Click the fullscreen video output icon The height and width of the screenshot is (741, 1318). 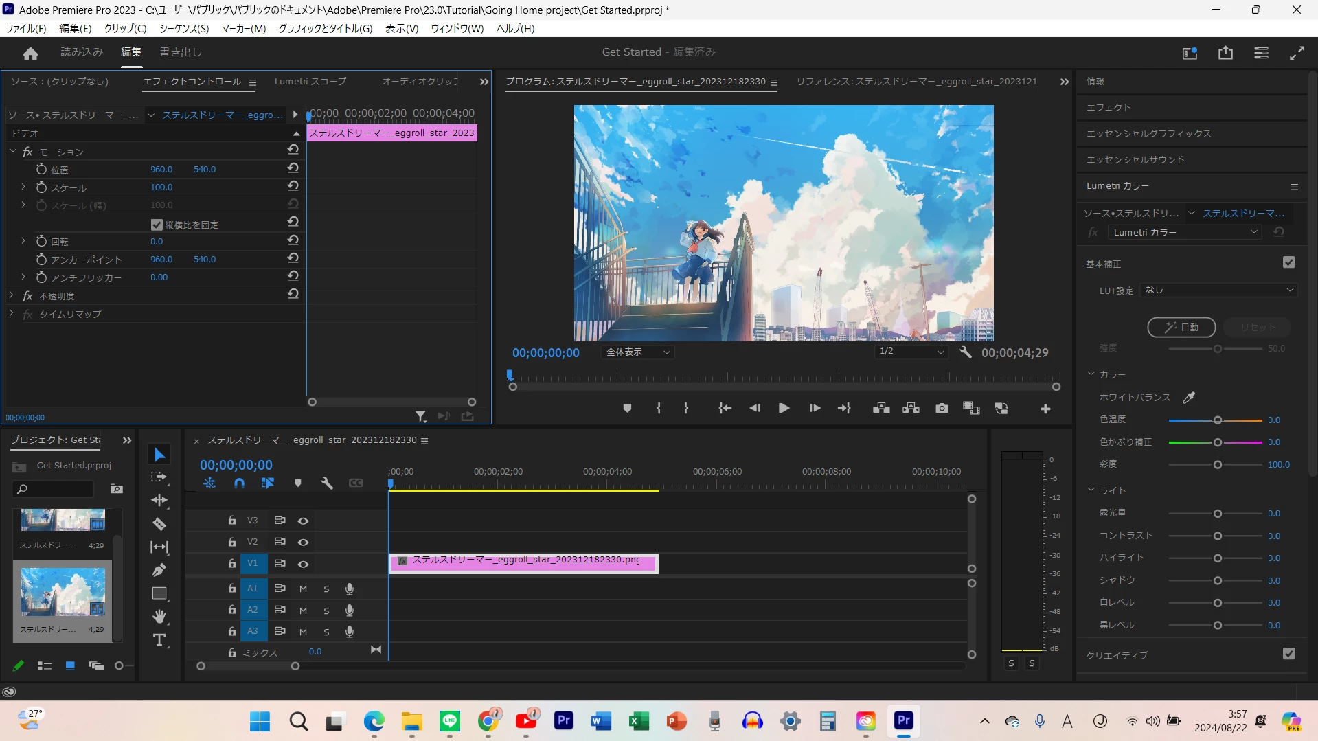pos(1297,53)
